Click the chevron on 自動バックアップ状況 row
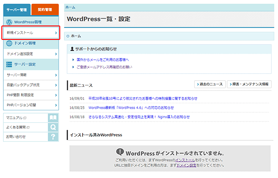This screenshot has width=278, height=178. click(56, 85)
